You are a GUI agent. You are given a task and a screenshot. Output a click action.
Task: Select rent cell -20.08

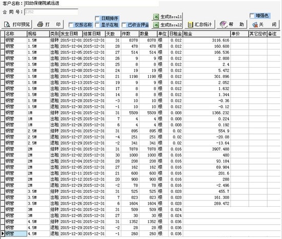pyautogui.click(x=207, y=137)
